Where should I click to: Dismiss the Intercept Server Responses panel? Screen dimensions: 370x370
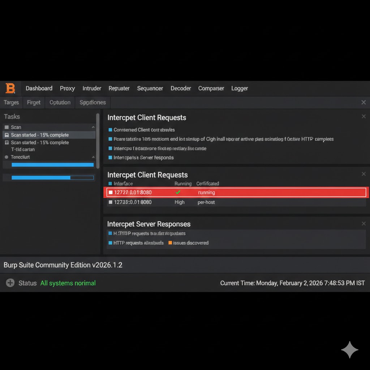(x=363, y=223)
